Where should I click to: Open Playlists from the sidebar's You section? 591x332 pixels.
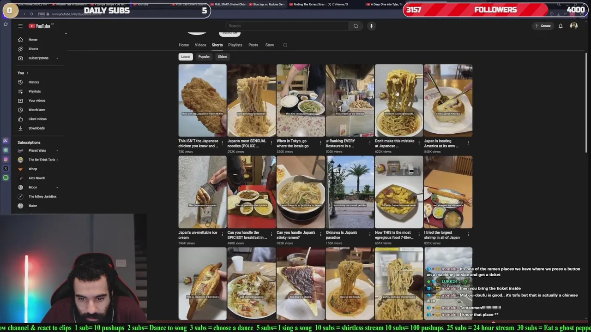pyautogui.click(x=35, y=91)
